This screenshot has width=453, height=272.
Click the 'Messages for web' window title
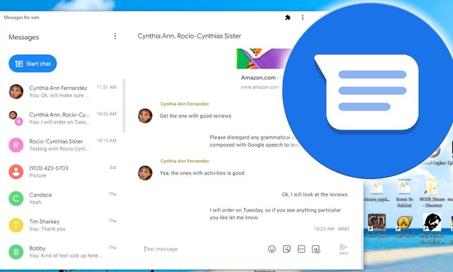[x=21, y=17]
